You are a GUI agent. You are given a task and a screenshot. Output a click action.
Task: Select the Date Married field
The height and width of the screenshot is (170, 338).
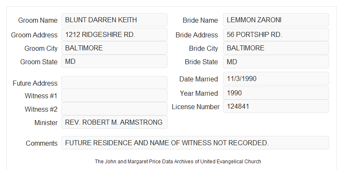click(x=276, y=78)
